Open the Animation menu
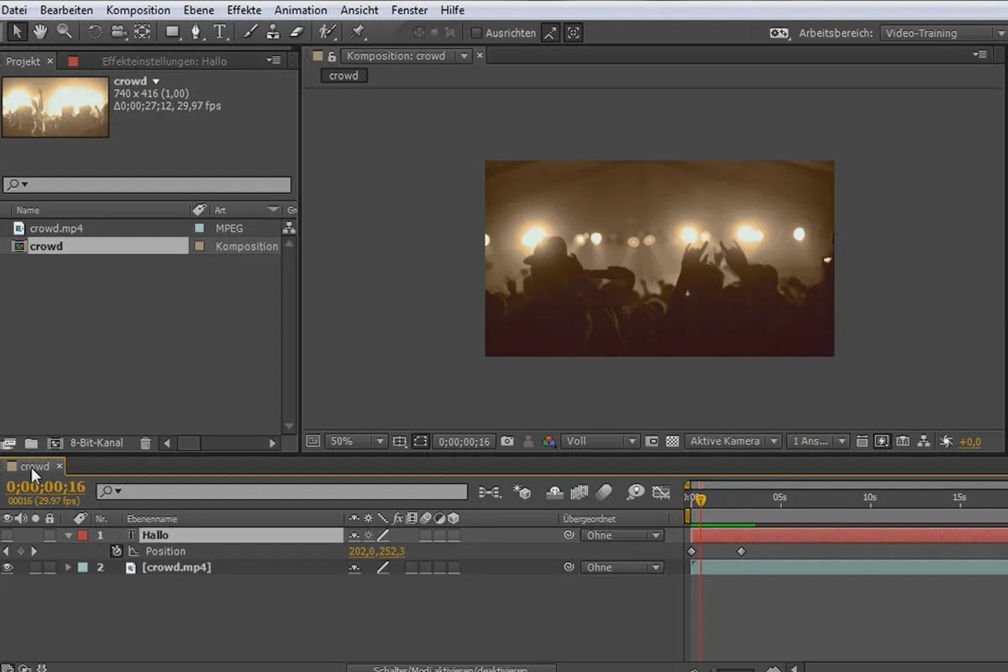1008x672 pixels. pos(301,10)
